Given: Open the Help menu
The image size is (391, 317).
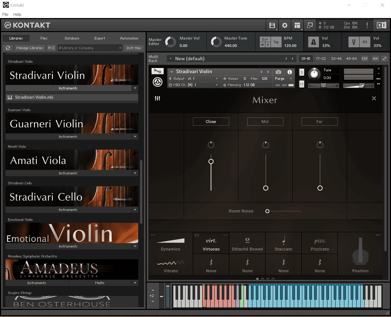Looking at the screenshot, I should tap(17, 14).
